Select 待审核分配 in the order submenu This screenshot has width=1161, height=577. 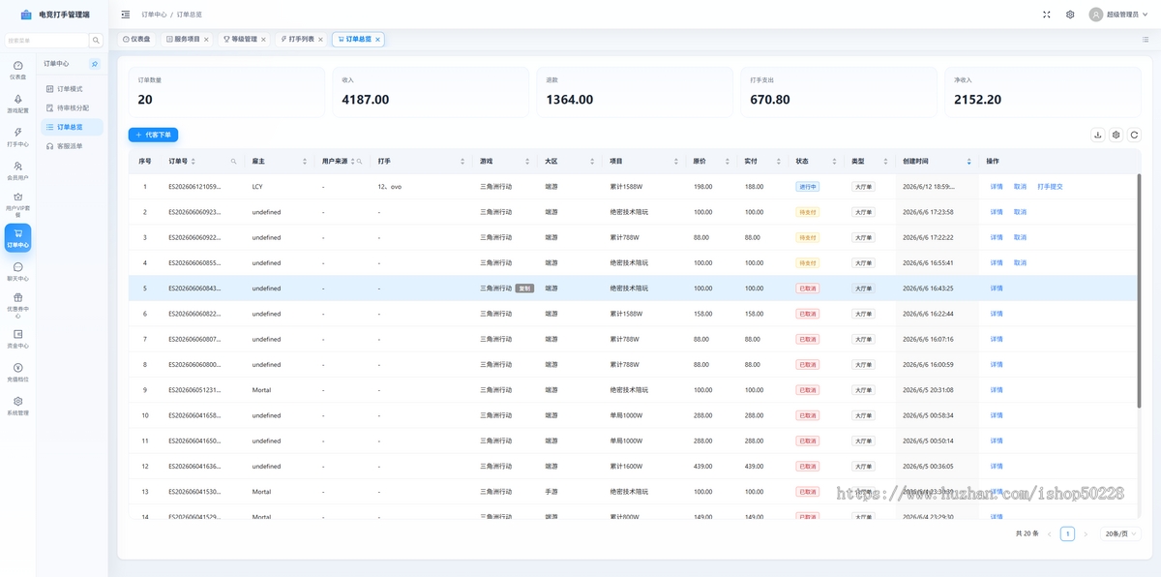click(73, 107)
